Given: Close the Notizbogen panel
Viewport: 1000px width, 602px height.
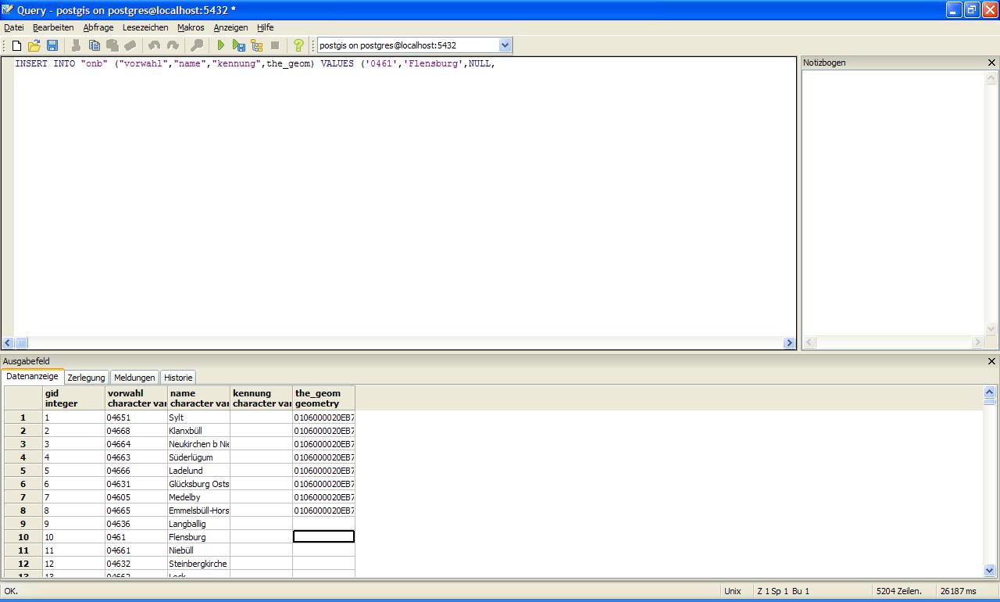Looking at the screenshot, I should click(992, 63).
